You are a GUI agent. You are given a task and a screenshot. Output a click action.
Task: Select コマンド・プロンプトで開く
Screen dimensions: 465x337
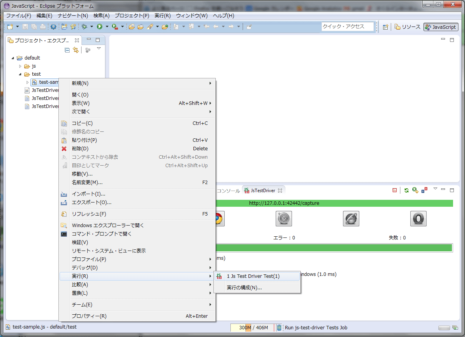(x=137, y=234)
